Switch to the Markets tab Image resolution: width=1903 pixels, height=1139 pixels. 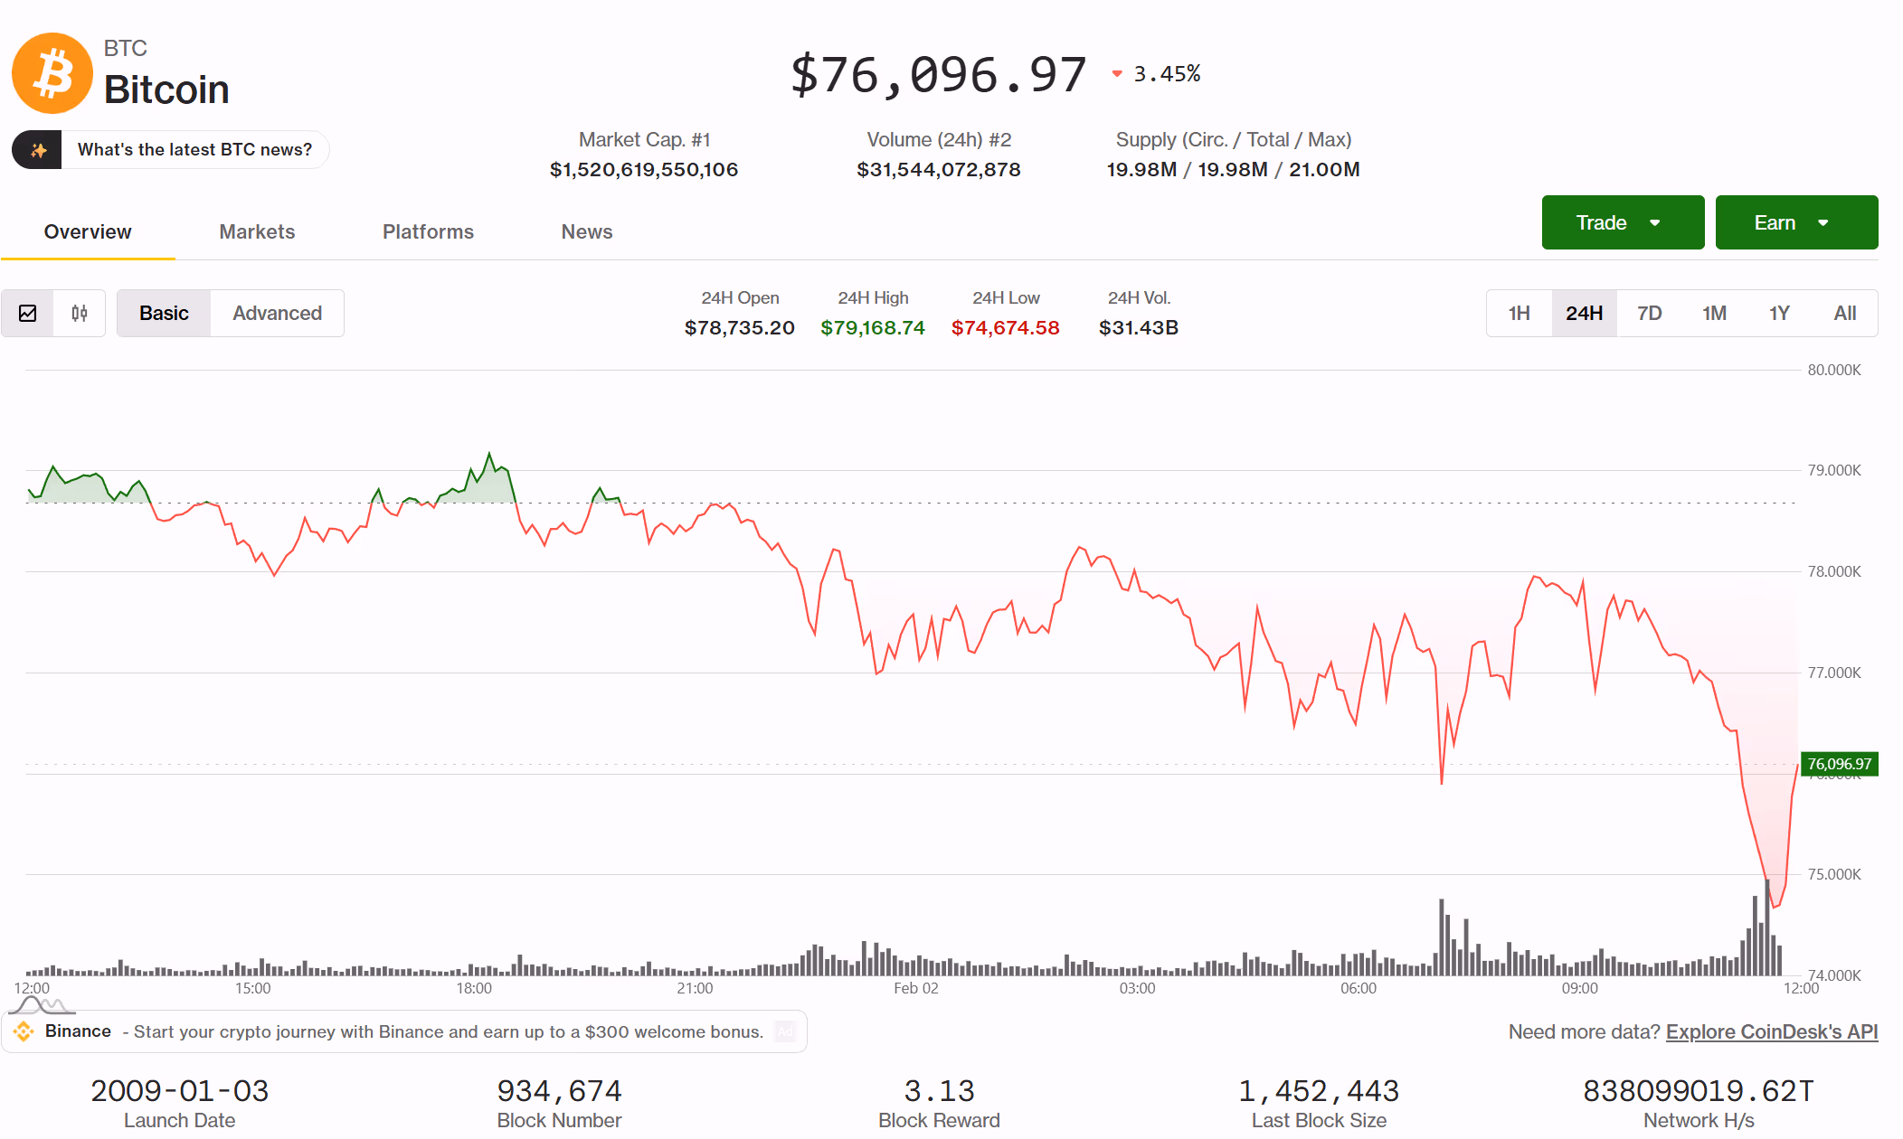tap(257, 231)
